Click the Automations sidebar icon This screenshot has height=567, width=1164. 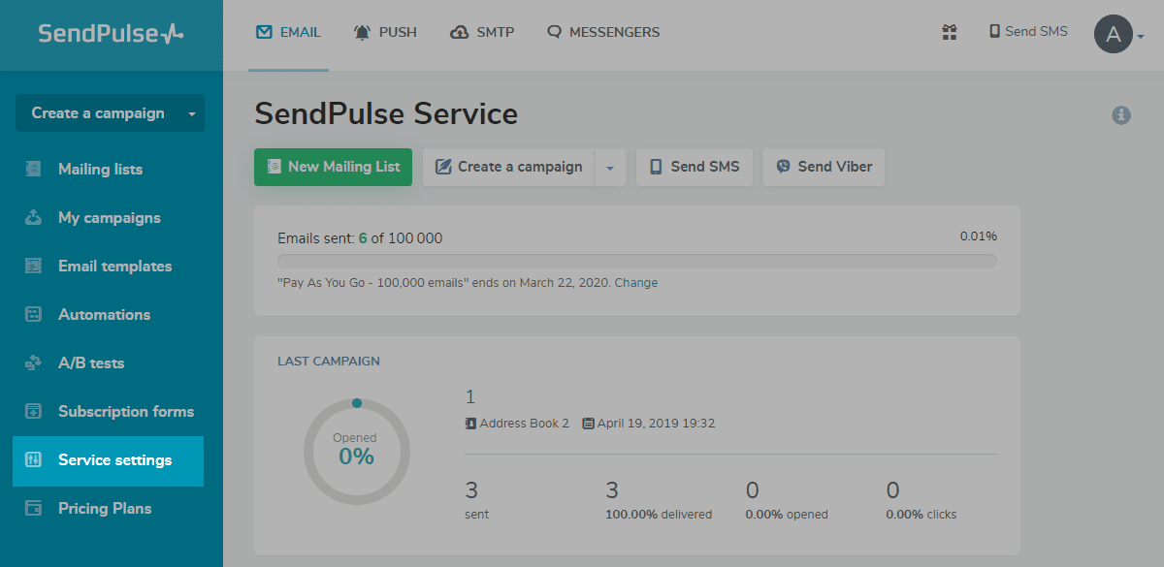tap(33, 314)
